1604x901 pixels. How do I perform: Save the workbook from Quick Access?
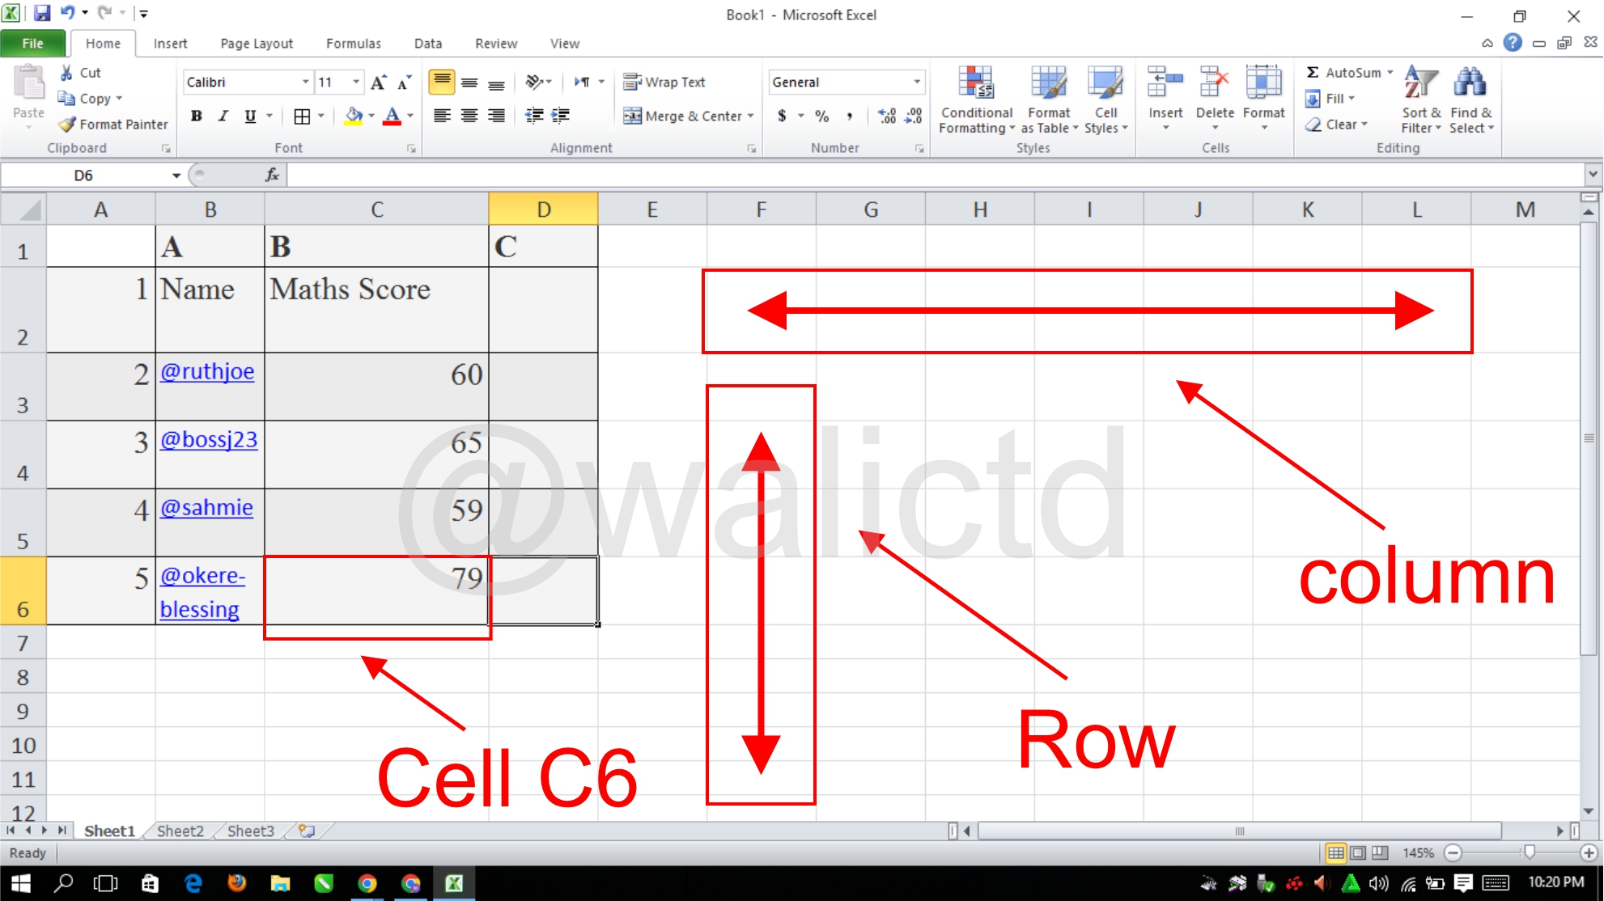coord(41,14)
